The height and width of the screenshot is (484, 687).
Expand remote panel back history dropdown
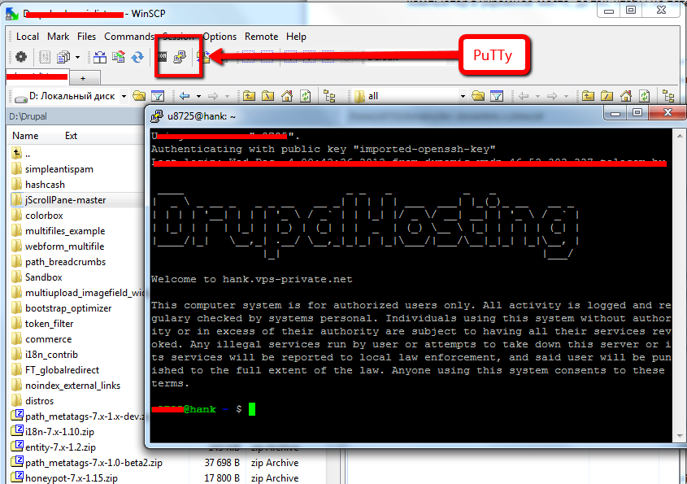[x=537, y=97]
